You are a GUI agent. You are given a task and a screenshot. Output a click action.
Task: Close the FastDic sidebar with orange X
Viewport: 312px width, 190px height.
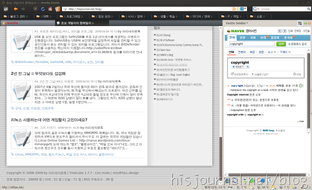pyautogui.click(x=309, y=23)
